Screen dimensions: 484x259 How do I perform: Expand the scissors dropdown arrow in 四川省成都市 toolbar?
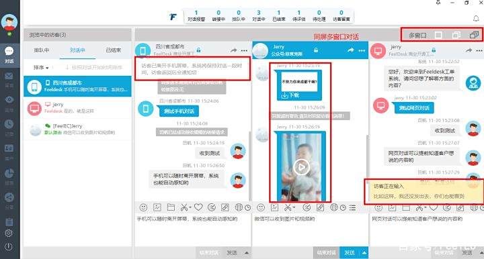[x=190, y=207]
